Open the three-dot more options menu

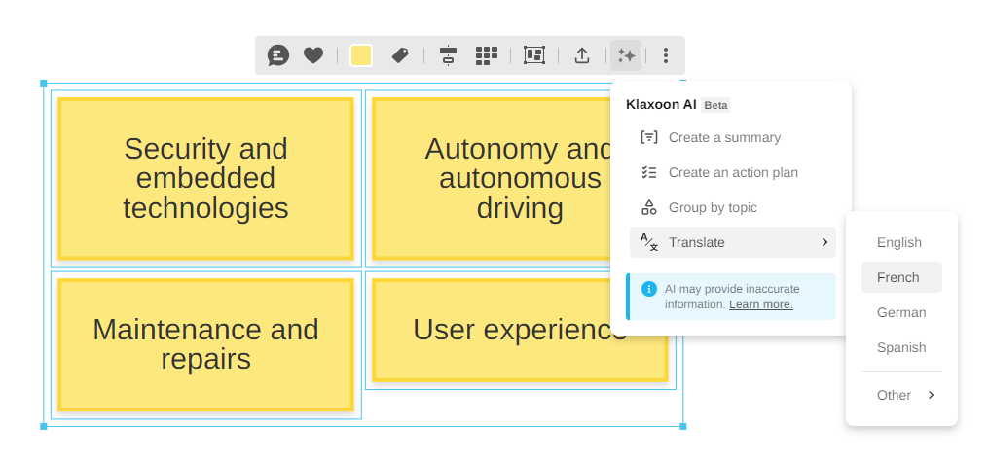666,55
